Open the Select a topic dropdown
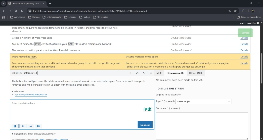The width and height of the screenshot is (263, 140). pos(203,101)
